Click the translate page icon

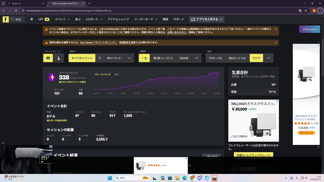tap(300, 11)
